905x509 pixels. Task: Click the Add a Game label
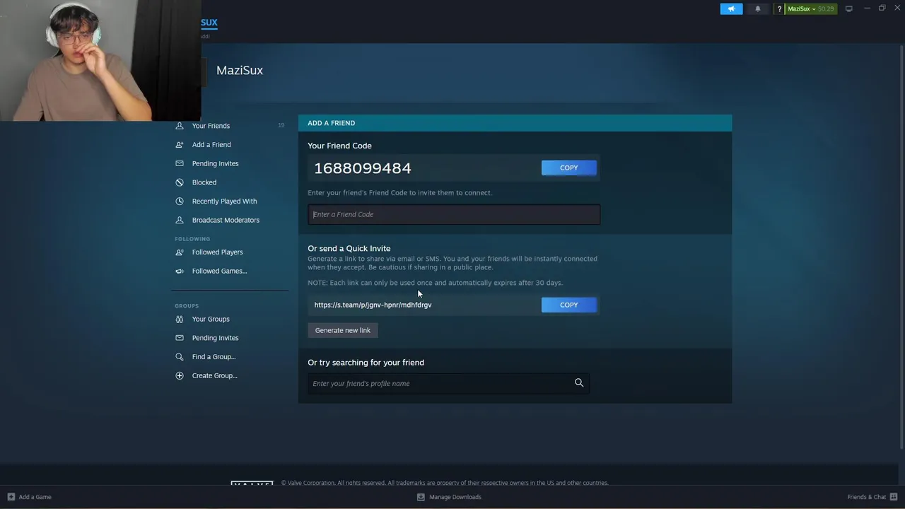point(35,497)
